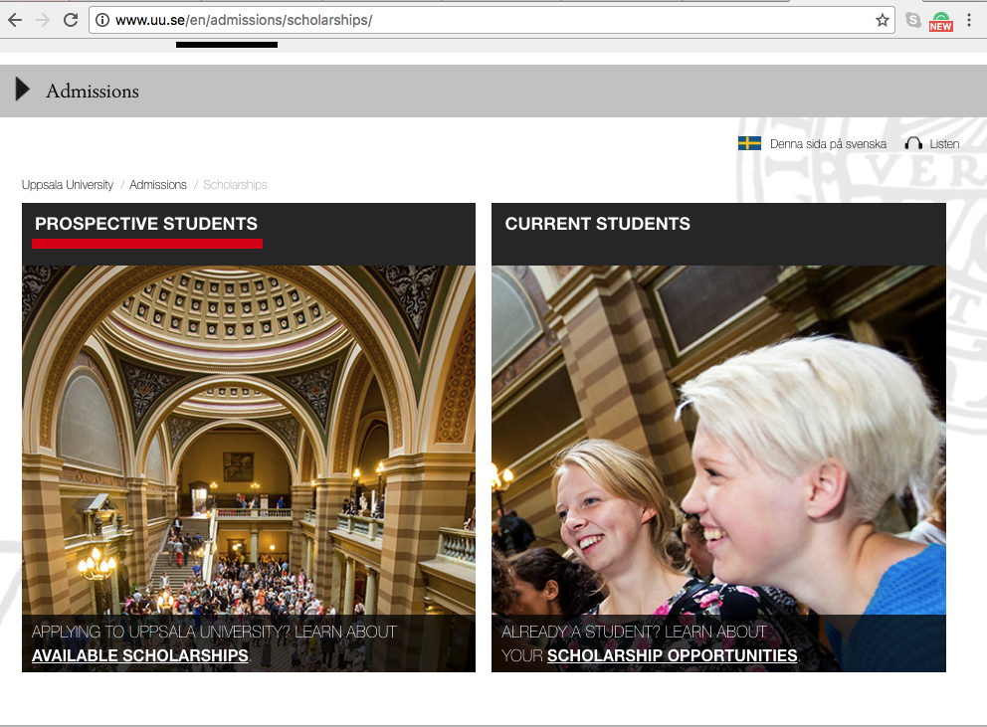This screenshot has height=727, width=987.
Task: Click the university hall interior photo
Action: pos(249,440)
